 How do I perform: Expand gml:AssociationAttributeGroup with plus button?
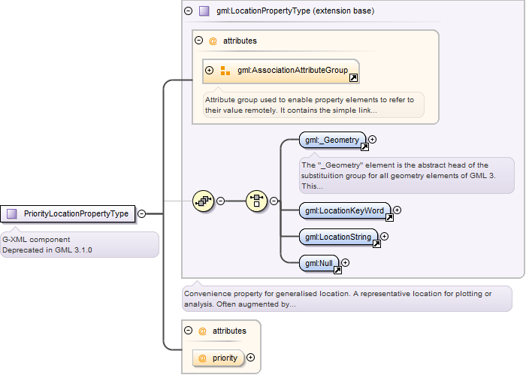(x=210, y=70)
